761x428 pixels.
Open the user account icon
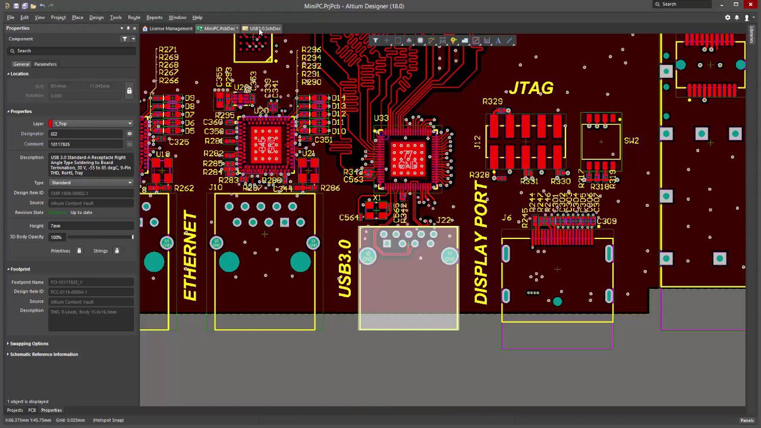pyautogui.click(x=747, y=17)
